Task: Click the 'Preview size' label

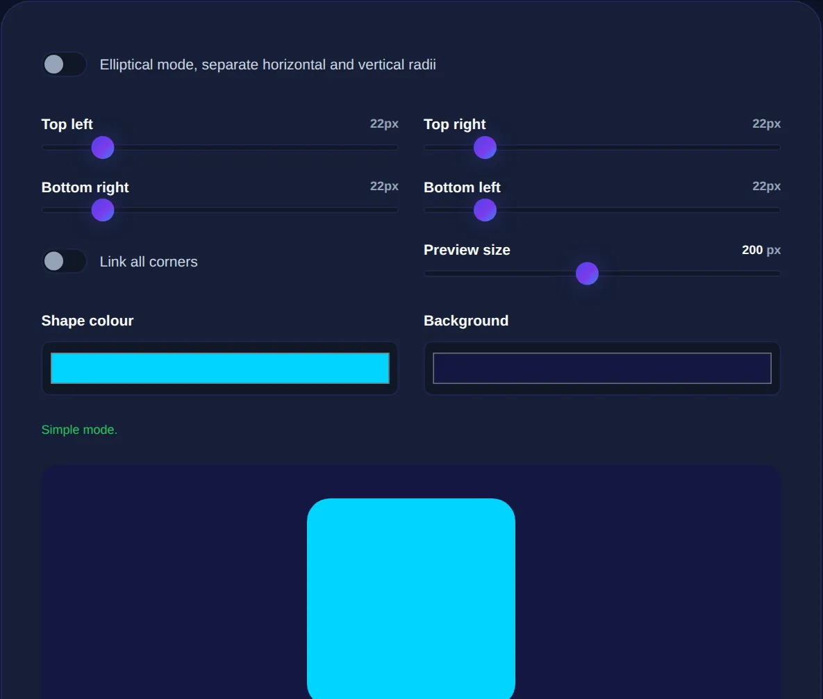Action: [467, 250]
